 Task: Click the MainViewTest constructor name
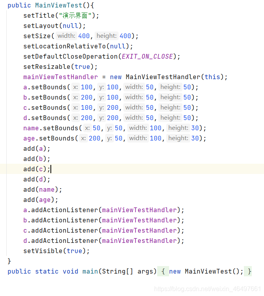click(x=59, y=5)
